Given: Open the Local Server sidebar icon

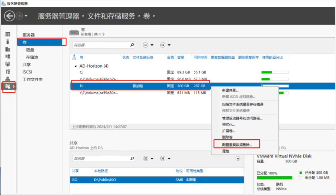Looking at the screenshot, I should click(x=8, y=42).
